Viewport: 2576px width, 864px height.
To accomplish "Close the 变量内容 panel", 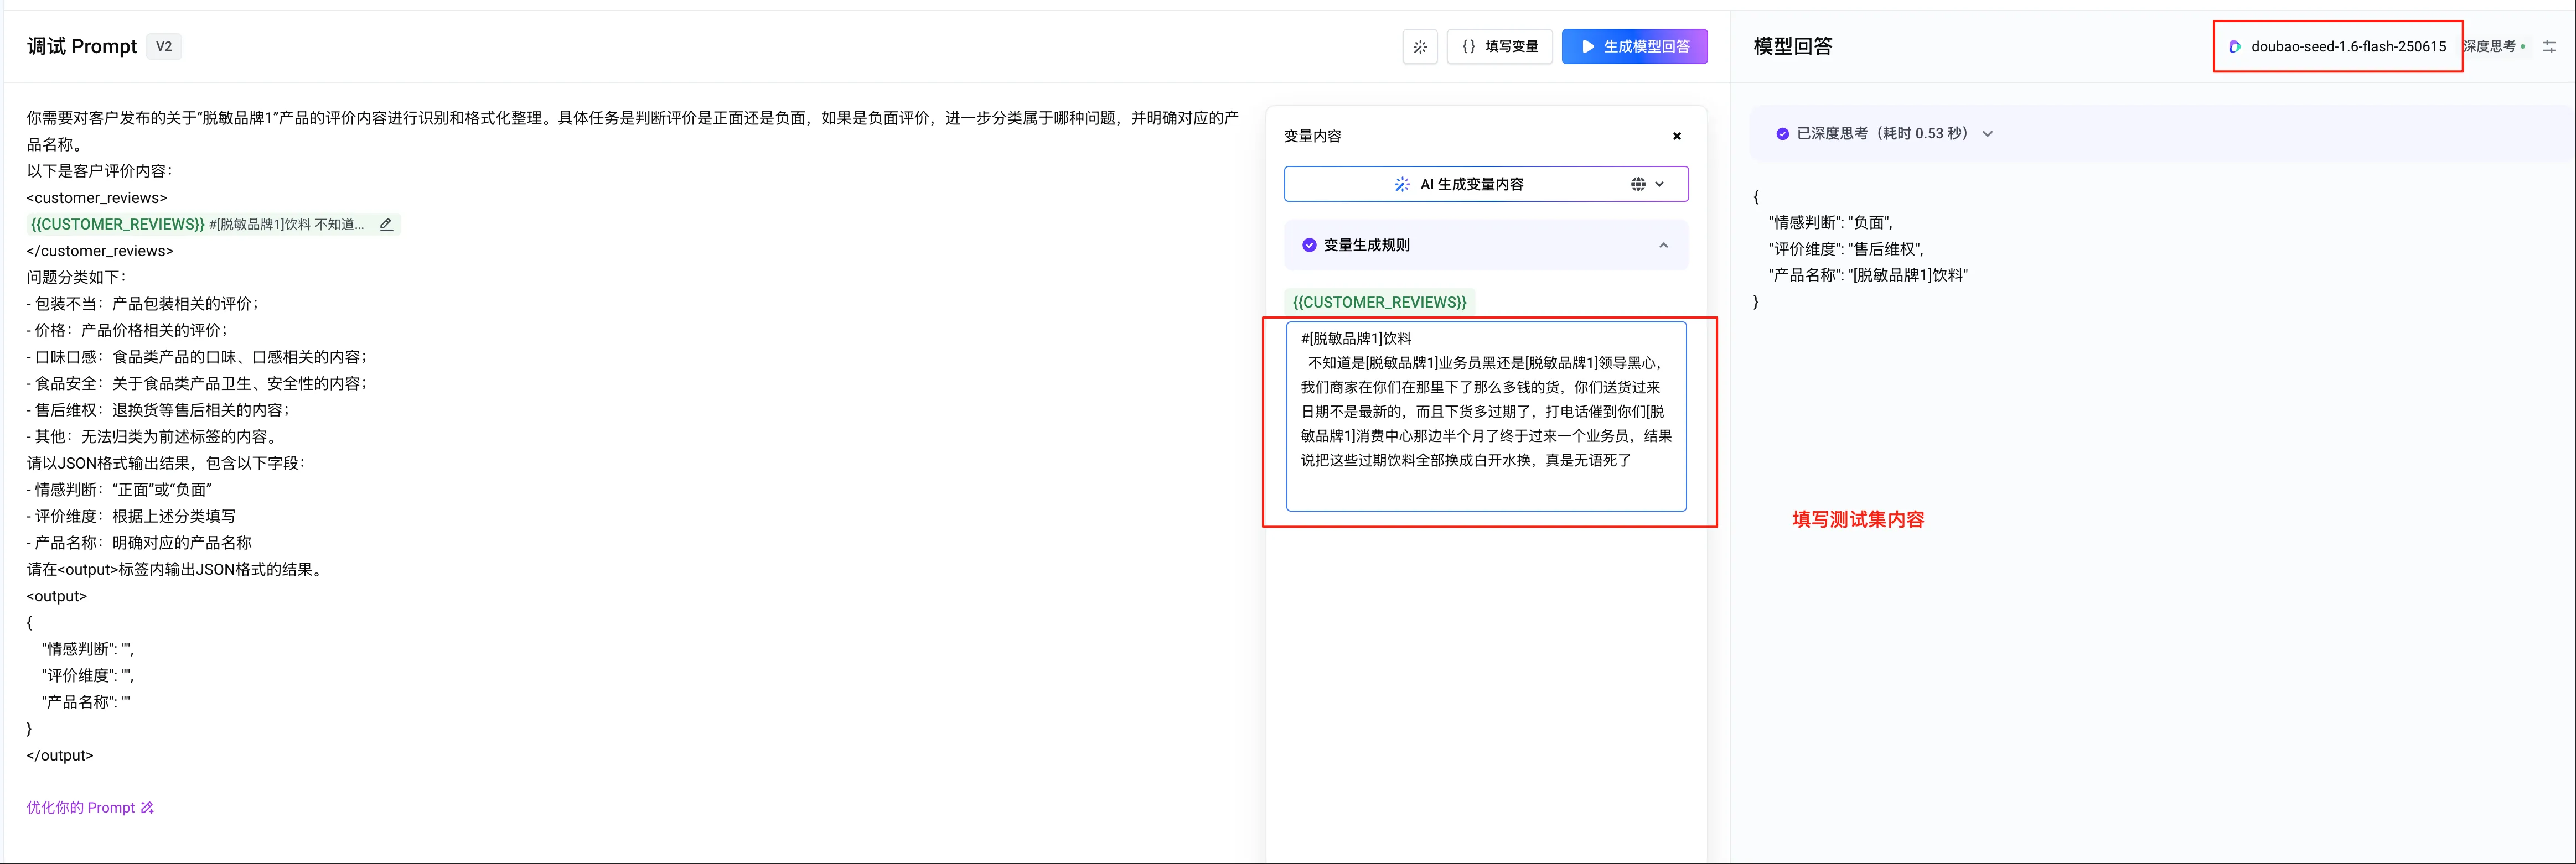I will [x=1676, y=137].
